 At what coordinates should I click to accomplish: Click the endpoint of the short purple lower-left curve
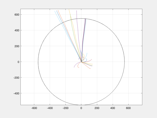pos(74,67)
